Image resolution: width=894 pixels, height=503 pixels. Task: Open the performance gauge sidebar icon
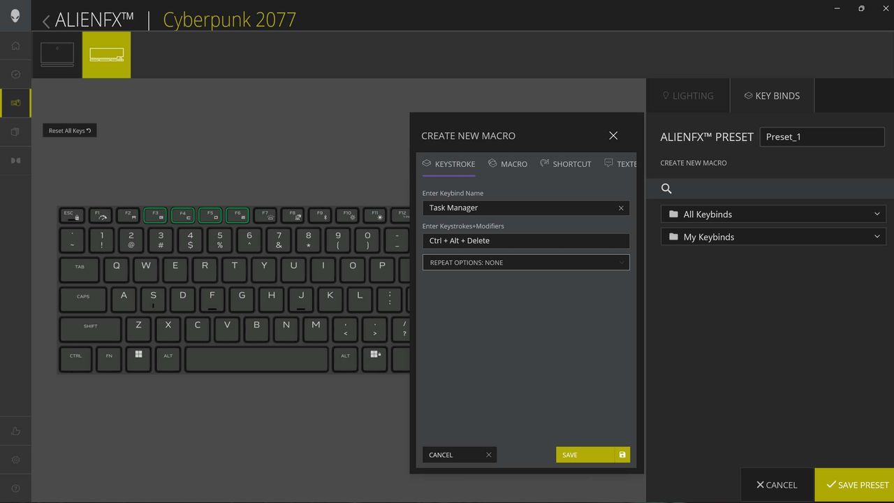[x=15, y=74]
